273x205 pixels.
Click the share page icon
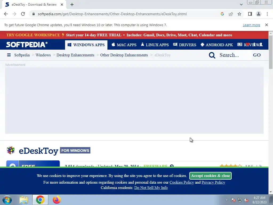(x=231, y=14)
